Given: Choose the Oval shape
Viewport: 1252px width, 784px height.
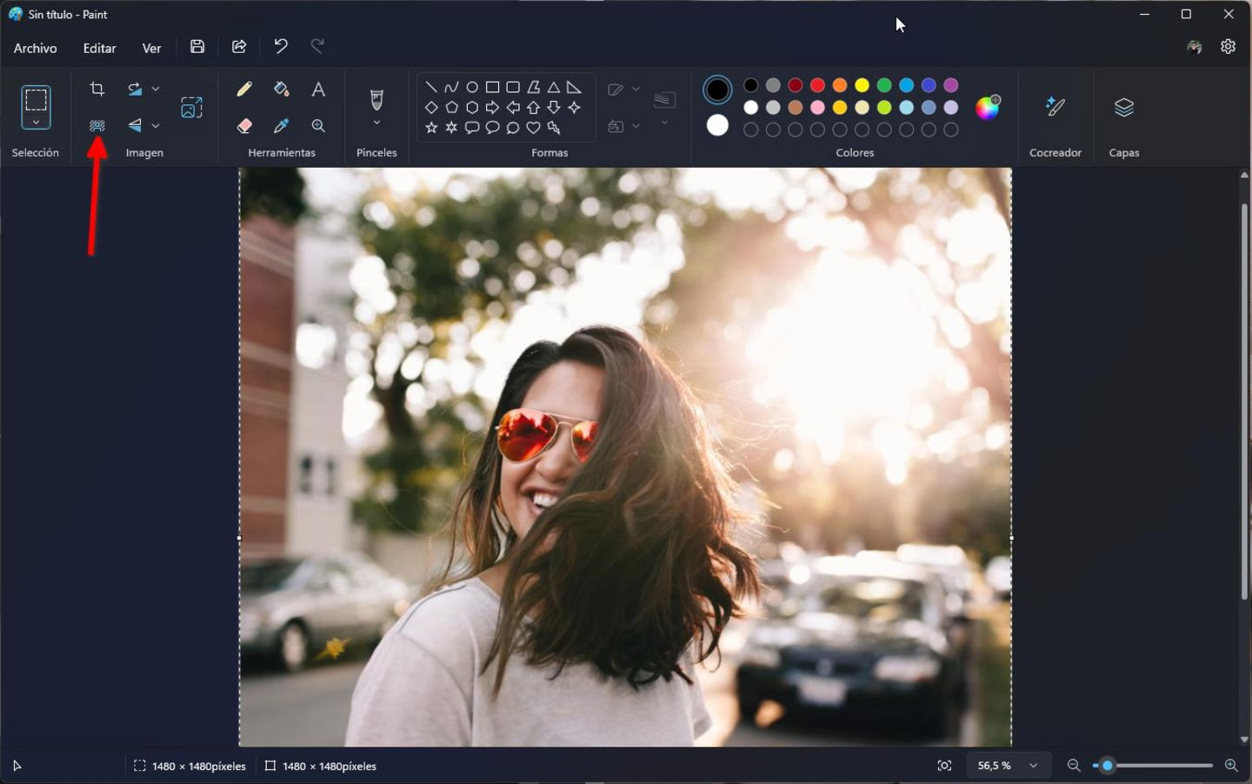Looking at the screenshot, I should coord(472,87).
